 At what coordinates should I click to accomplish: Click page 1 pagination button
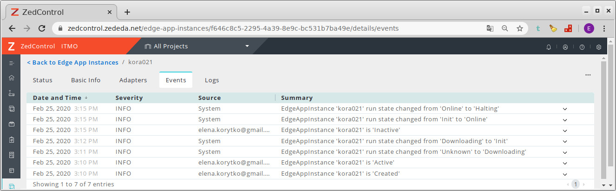point(576,184)
